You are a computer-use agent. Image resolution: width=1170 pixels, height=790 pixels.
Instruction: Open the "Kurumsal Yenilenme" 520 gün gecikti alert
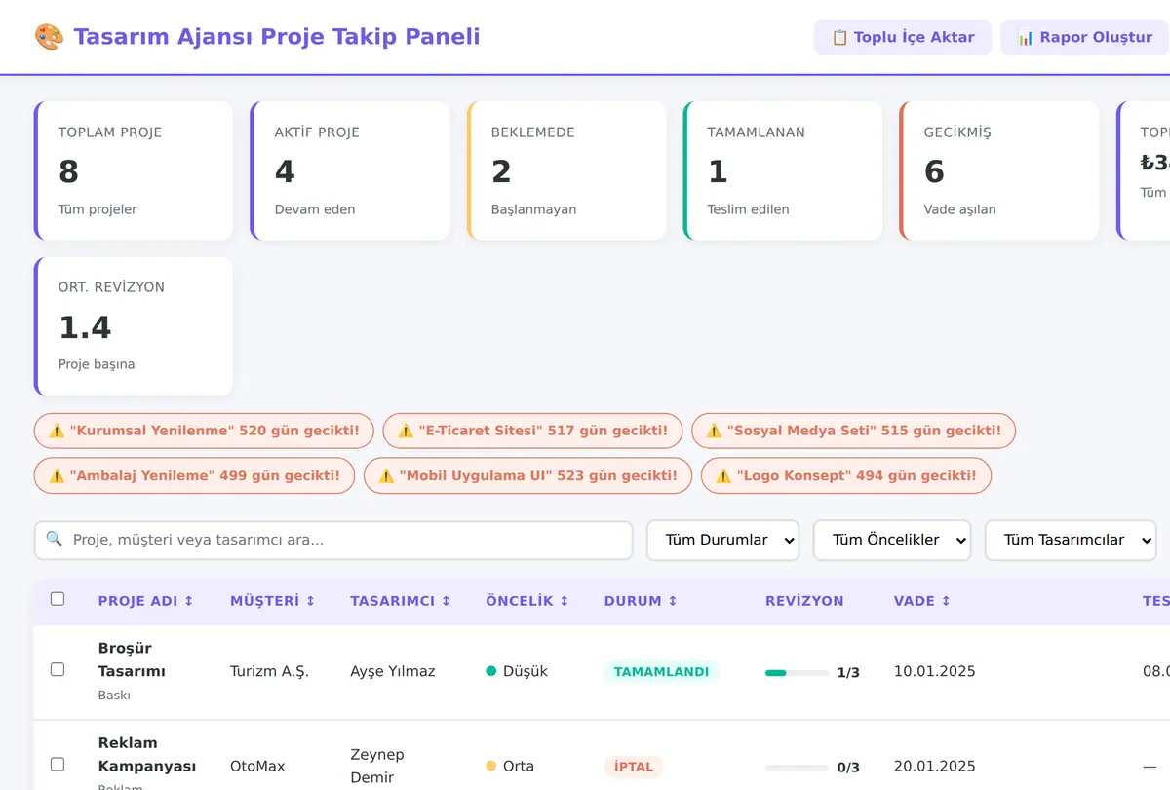[204, 431]
